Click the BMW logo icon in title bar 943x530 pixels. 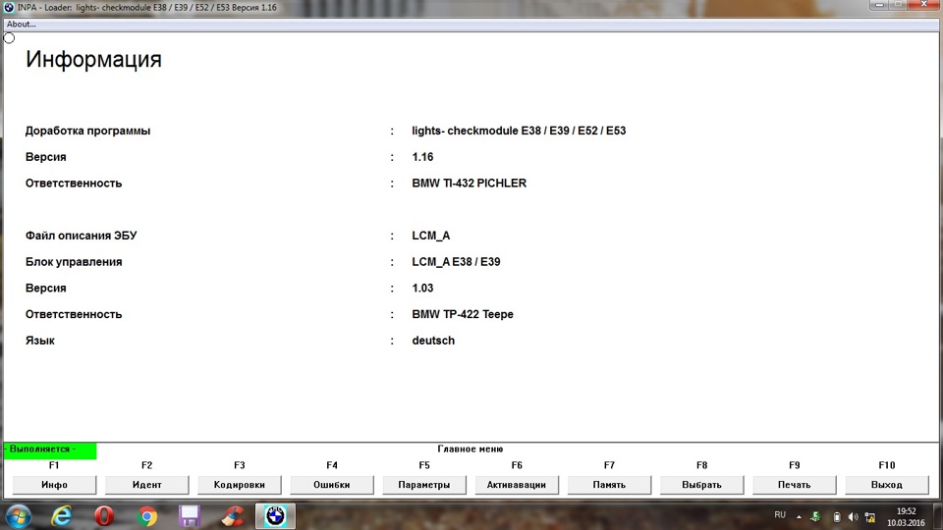click(9, 7)
